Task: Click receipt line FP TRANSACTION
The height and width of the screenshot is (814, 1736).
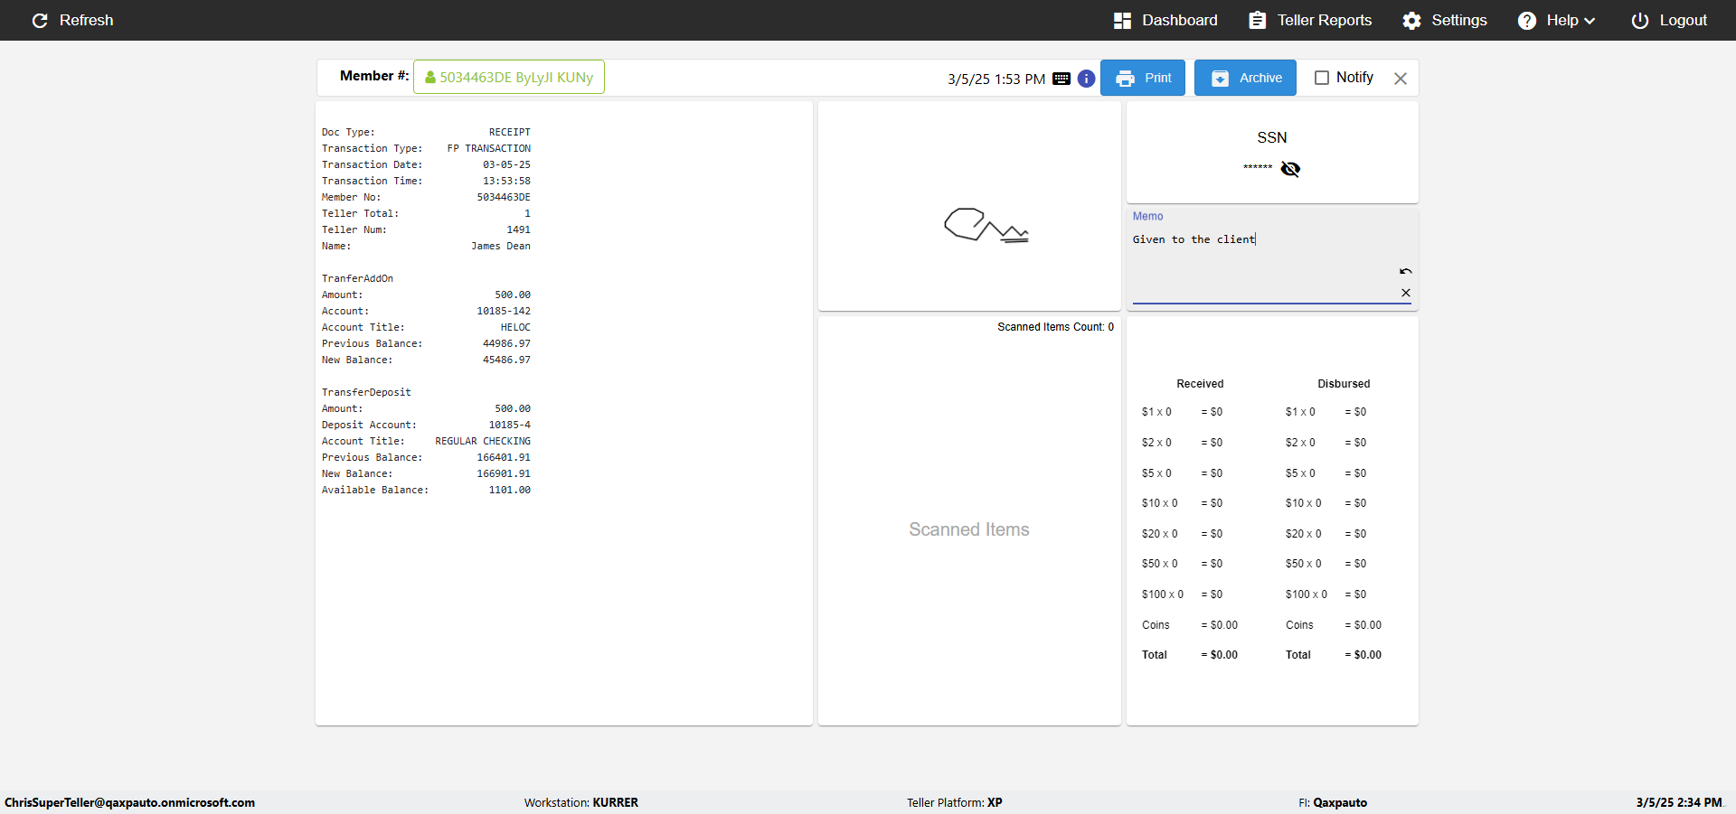Action: pos(489,148)
